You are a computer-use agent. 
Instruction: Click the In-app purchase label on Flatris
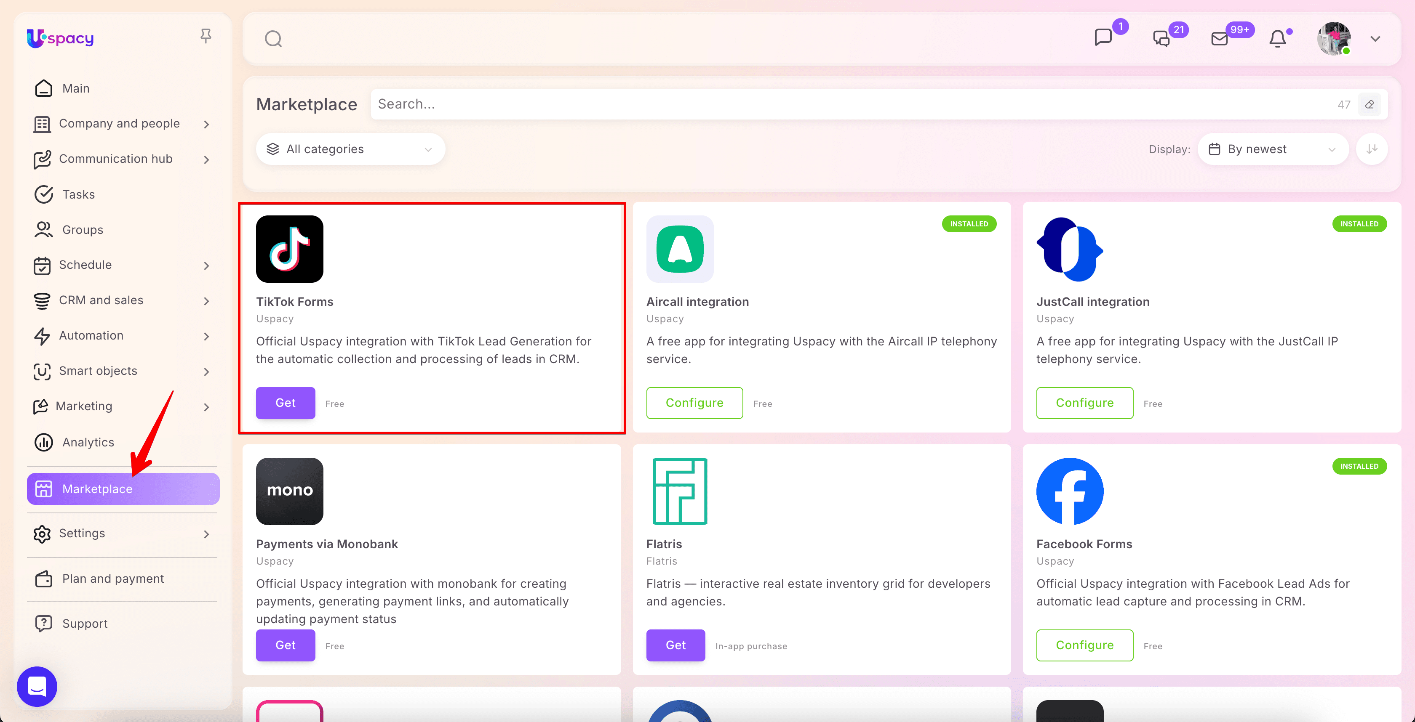tap(751, 646)
